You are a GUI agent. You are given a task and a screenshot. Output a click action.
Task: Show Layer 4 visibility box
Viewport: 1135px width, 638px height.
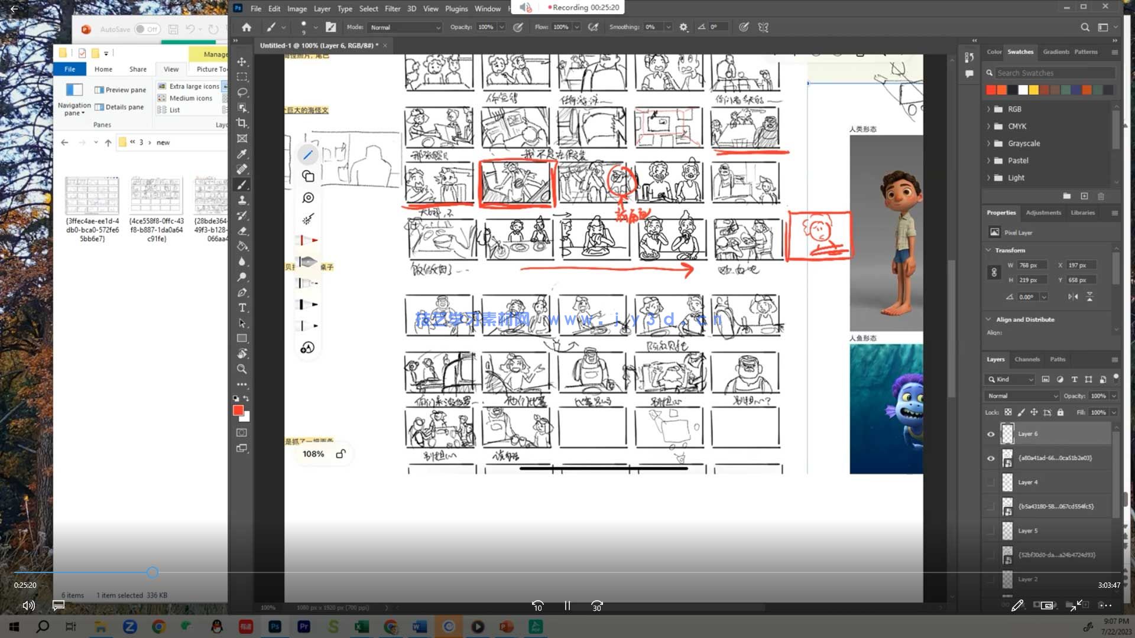tap(991, 483)
